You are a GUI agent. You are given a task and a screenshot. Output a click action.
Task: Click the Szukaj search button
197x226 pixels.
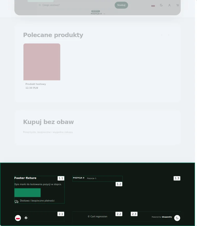[121, 5]
